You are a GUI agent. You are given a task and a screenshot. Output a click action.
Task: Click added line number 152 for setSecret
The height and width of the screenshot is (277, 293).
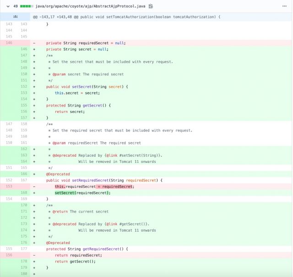pyautogui.click(x=24, y=86)
